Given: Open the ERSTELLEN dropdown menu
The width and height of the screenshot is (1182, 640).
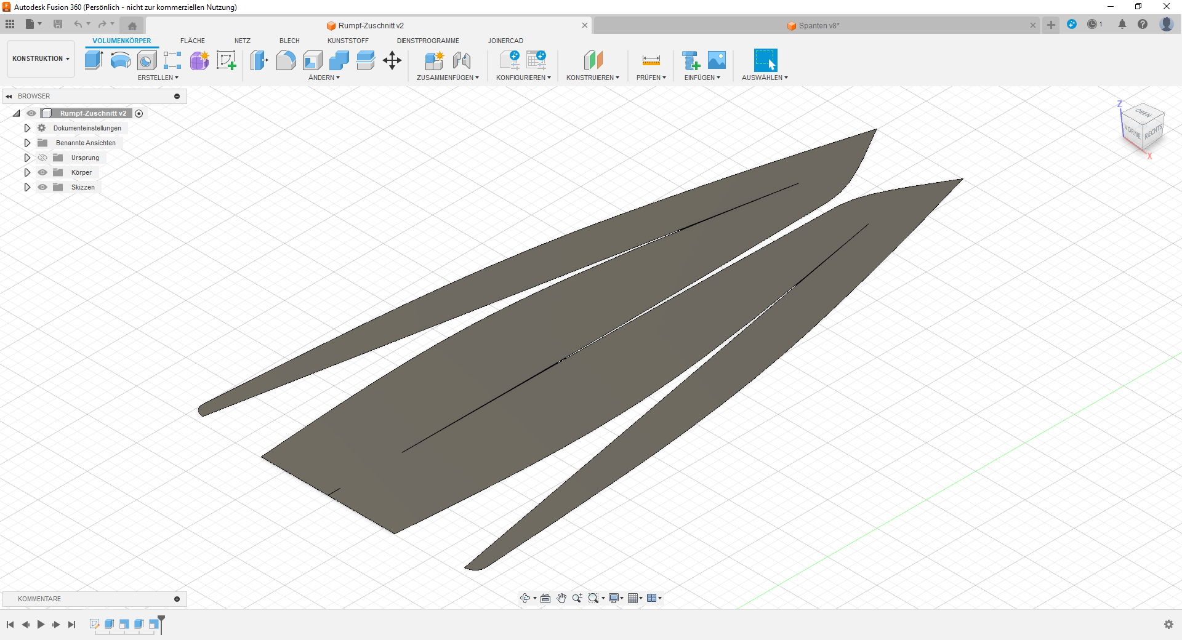Looking at the screenshot, I should (158, 78).
